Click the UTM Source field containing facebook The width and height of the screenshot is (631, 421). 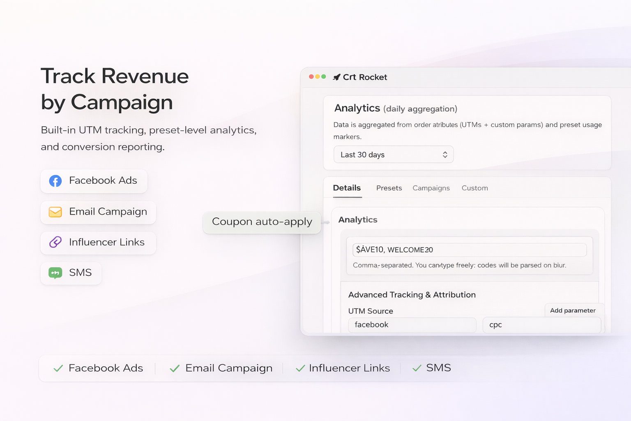[412, 325]
